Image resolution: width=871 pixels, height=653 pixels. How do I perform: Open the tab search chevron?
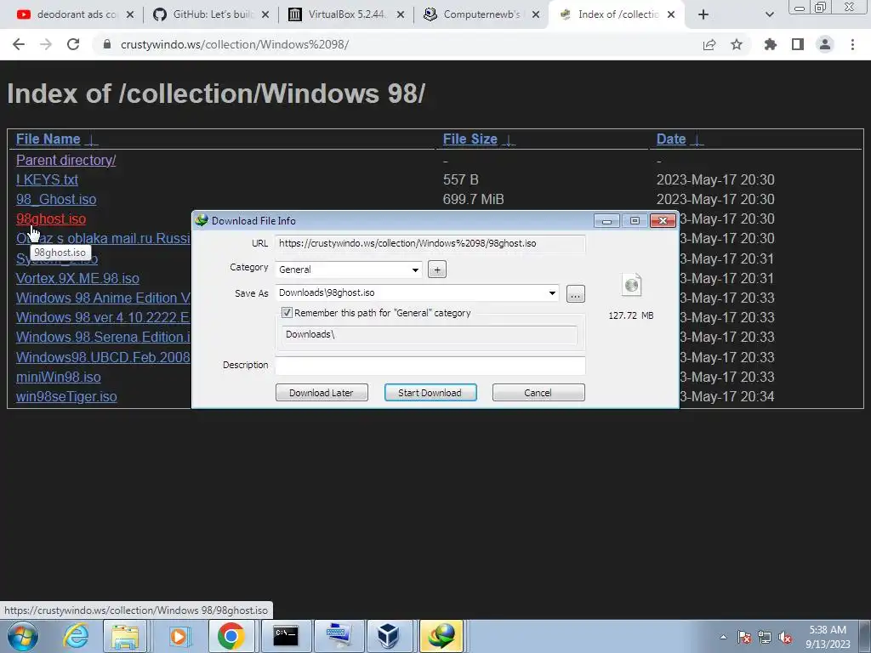point(769,14)
